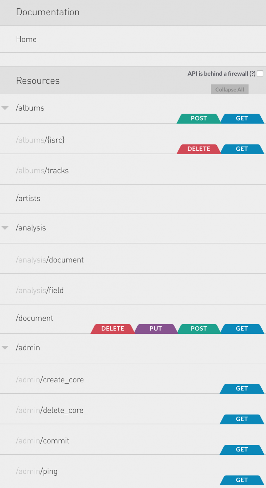
Task: Click GET badge for /admin/ping
Action: [x=242, y=480]
